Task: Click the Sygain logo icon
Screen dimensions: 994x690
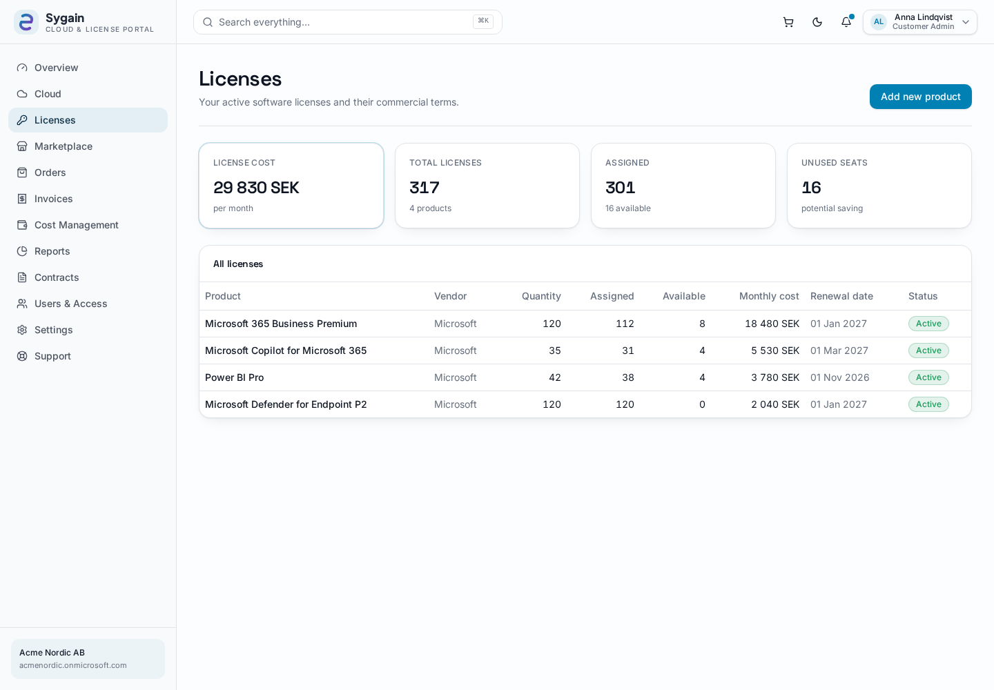Action: coord(26,22)
